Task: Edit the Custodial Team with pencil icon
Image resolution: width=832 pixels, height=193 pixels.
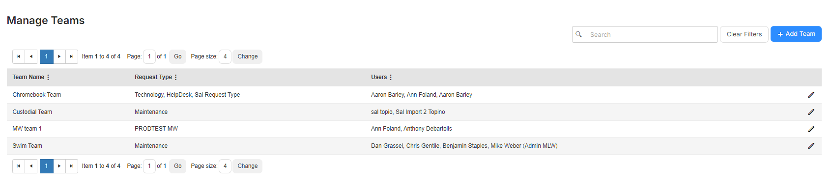Action: click(811, 112)
